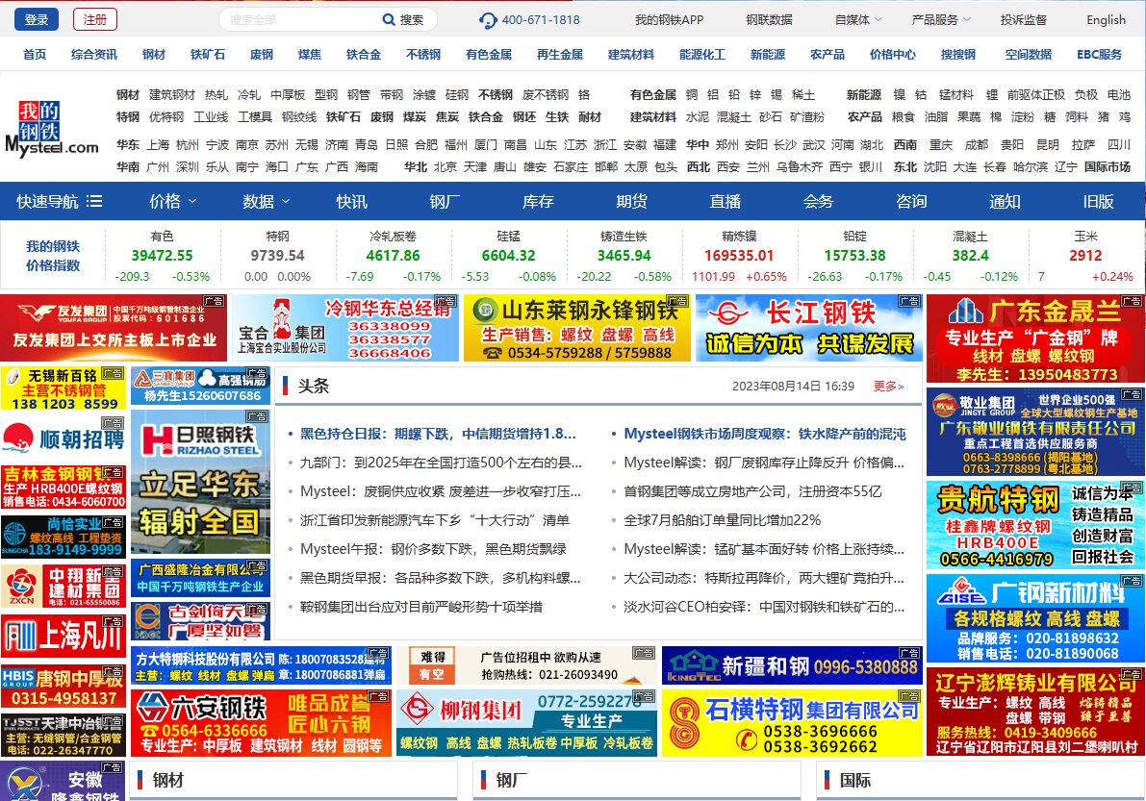Open 快讯 tab in blue bar
The height and width of the screenshot is (801, 1146).
tap(351, 201)
